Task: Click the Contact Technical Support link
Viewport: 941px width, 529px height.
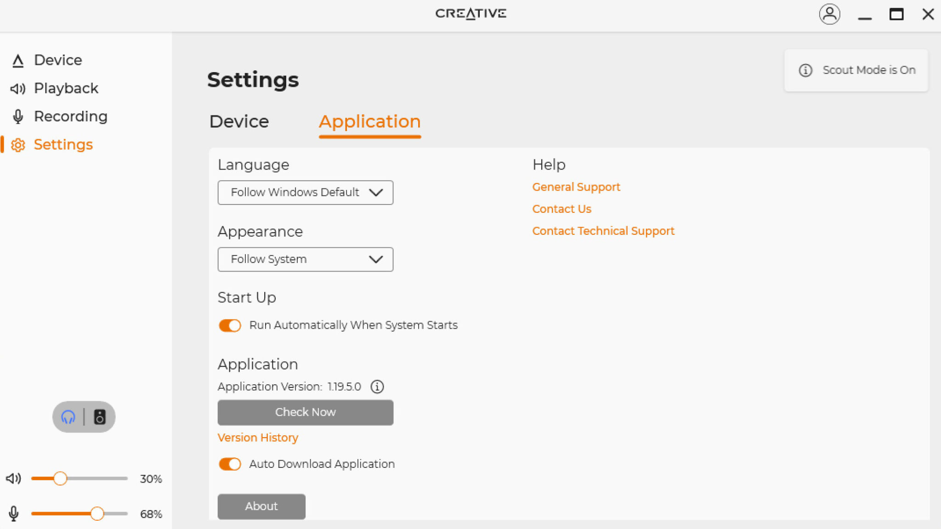Action: 603,231
